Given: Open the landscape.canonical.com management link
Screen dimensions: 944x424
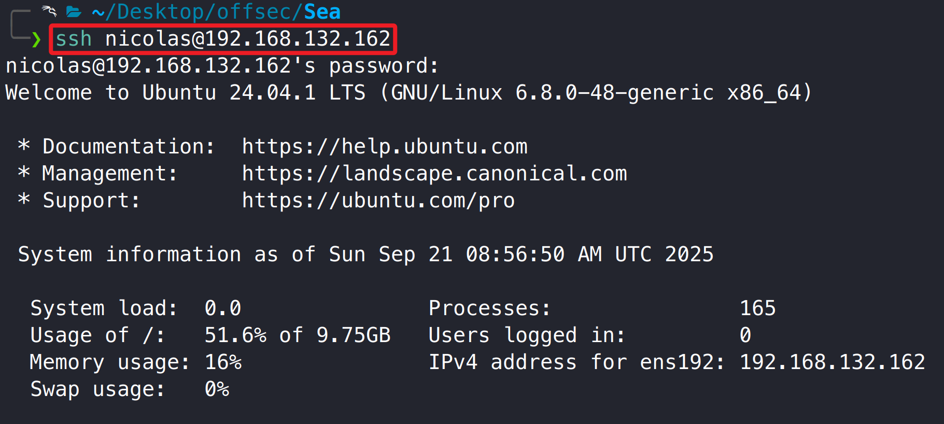Looking at the screenshot, I should 434,174.
